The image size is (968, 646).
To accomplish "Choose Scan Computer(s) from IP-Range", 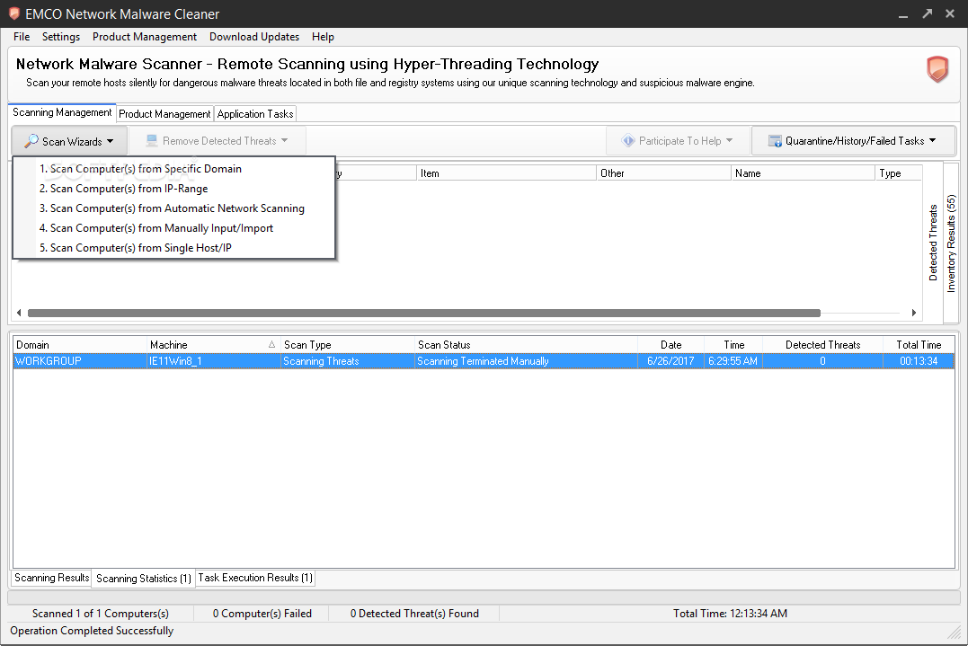I will (x=174, y=188).
